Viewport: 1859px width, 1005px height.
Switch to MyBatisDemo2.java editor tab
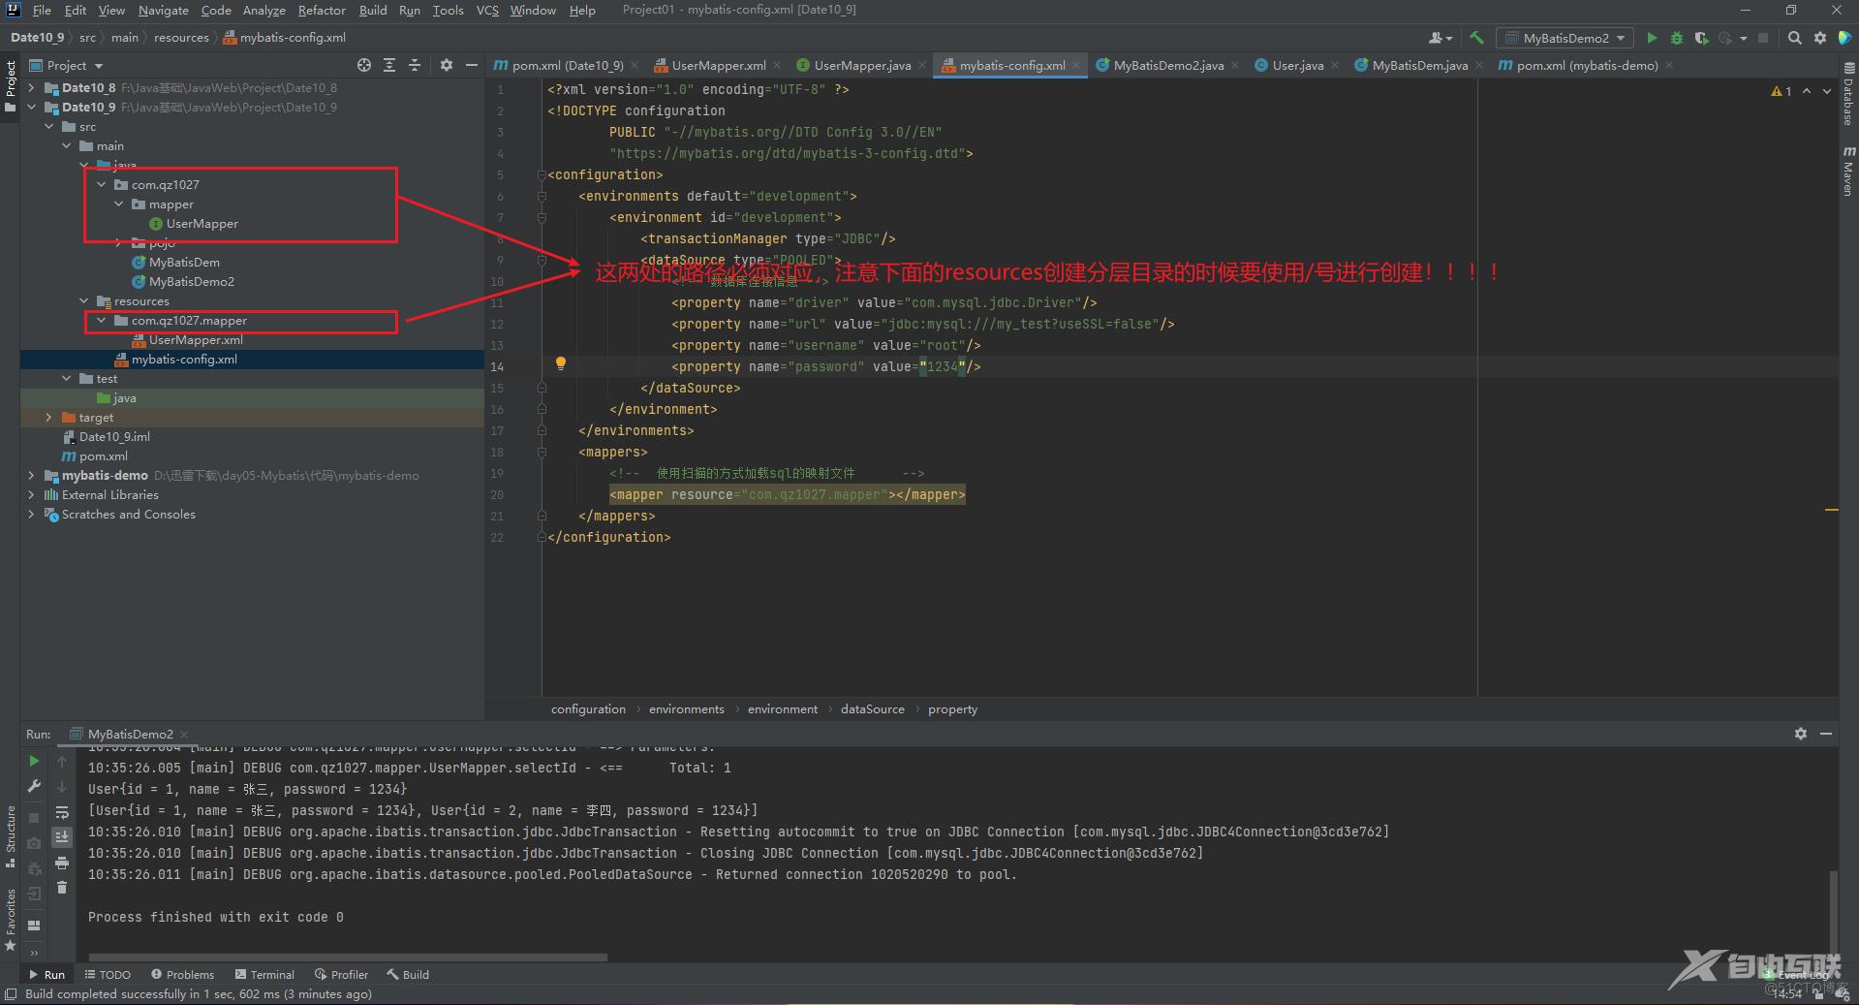coord(1167,65)
